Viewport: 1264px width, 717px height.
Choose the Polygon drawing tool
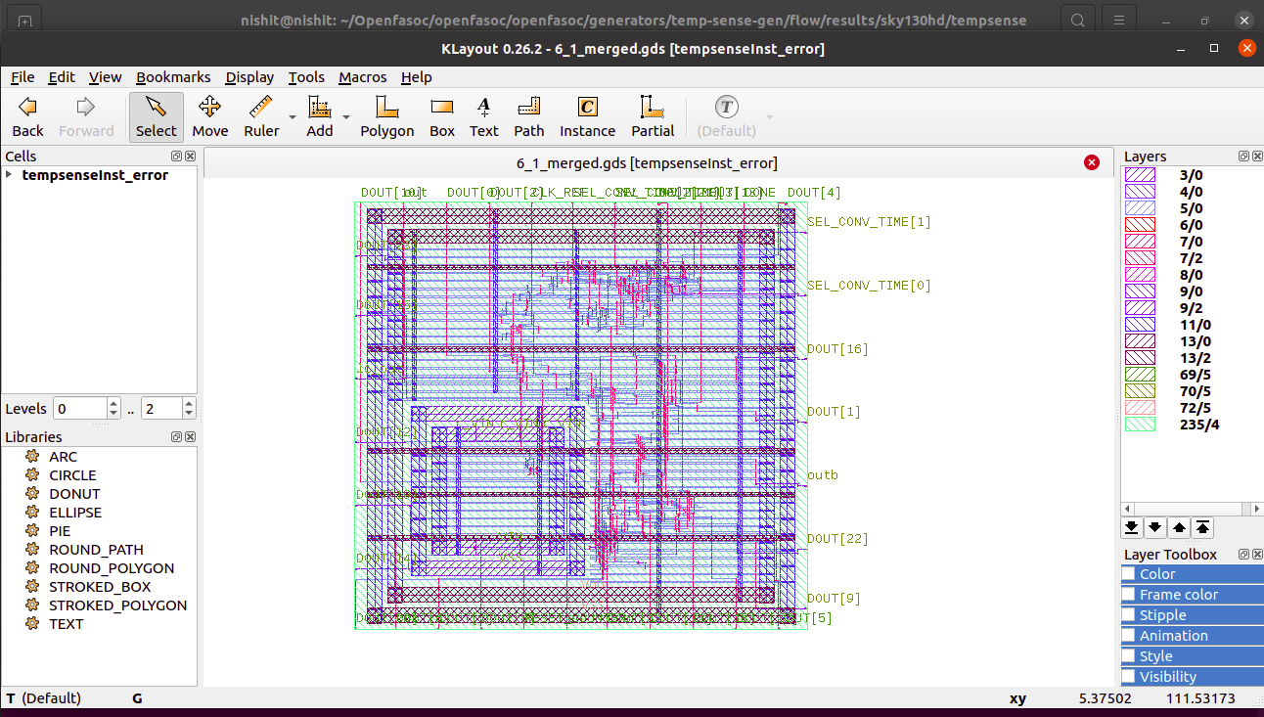tap(386, 116)
